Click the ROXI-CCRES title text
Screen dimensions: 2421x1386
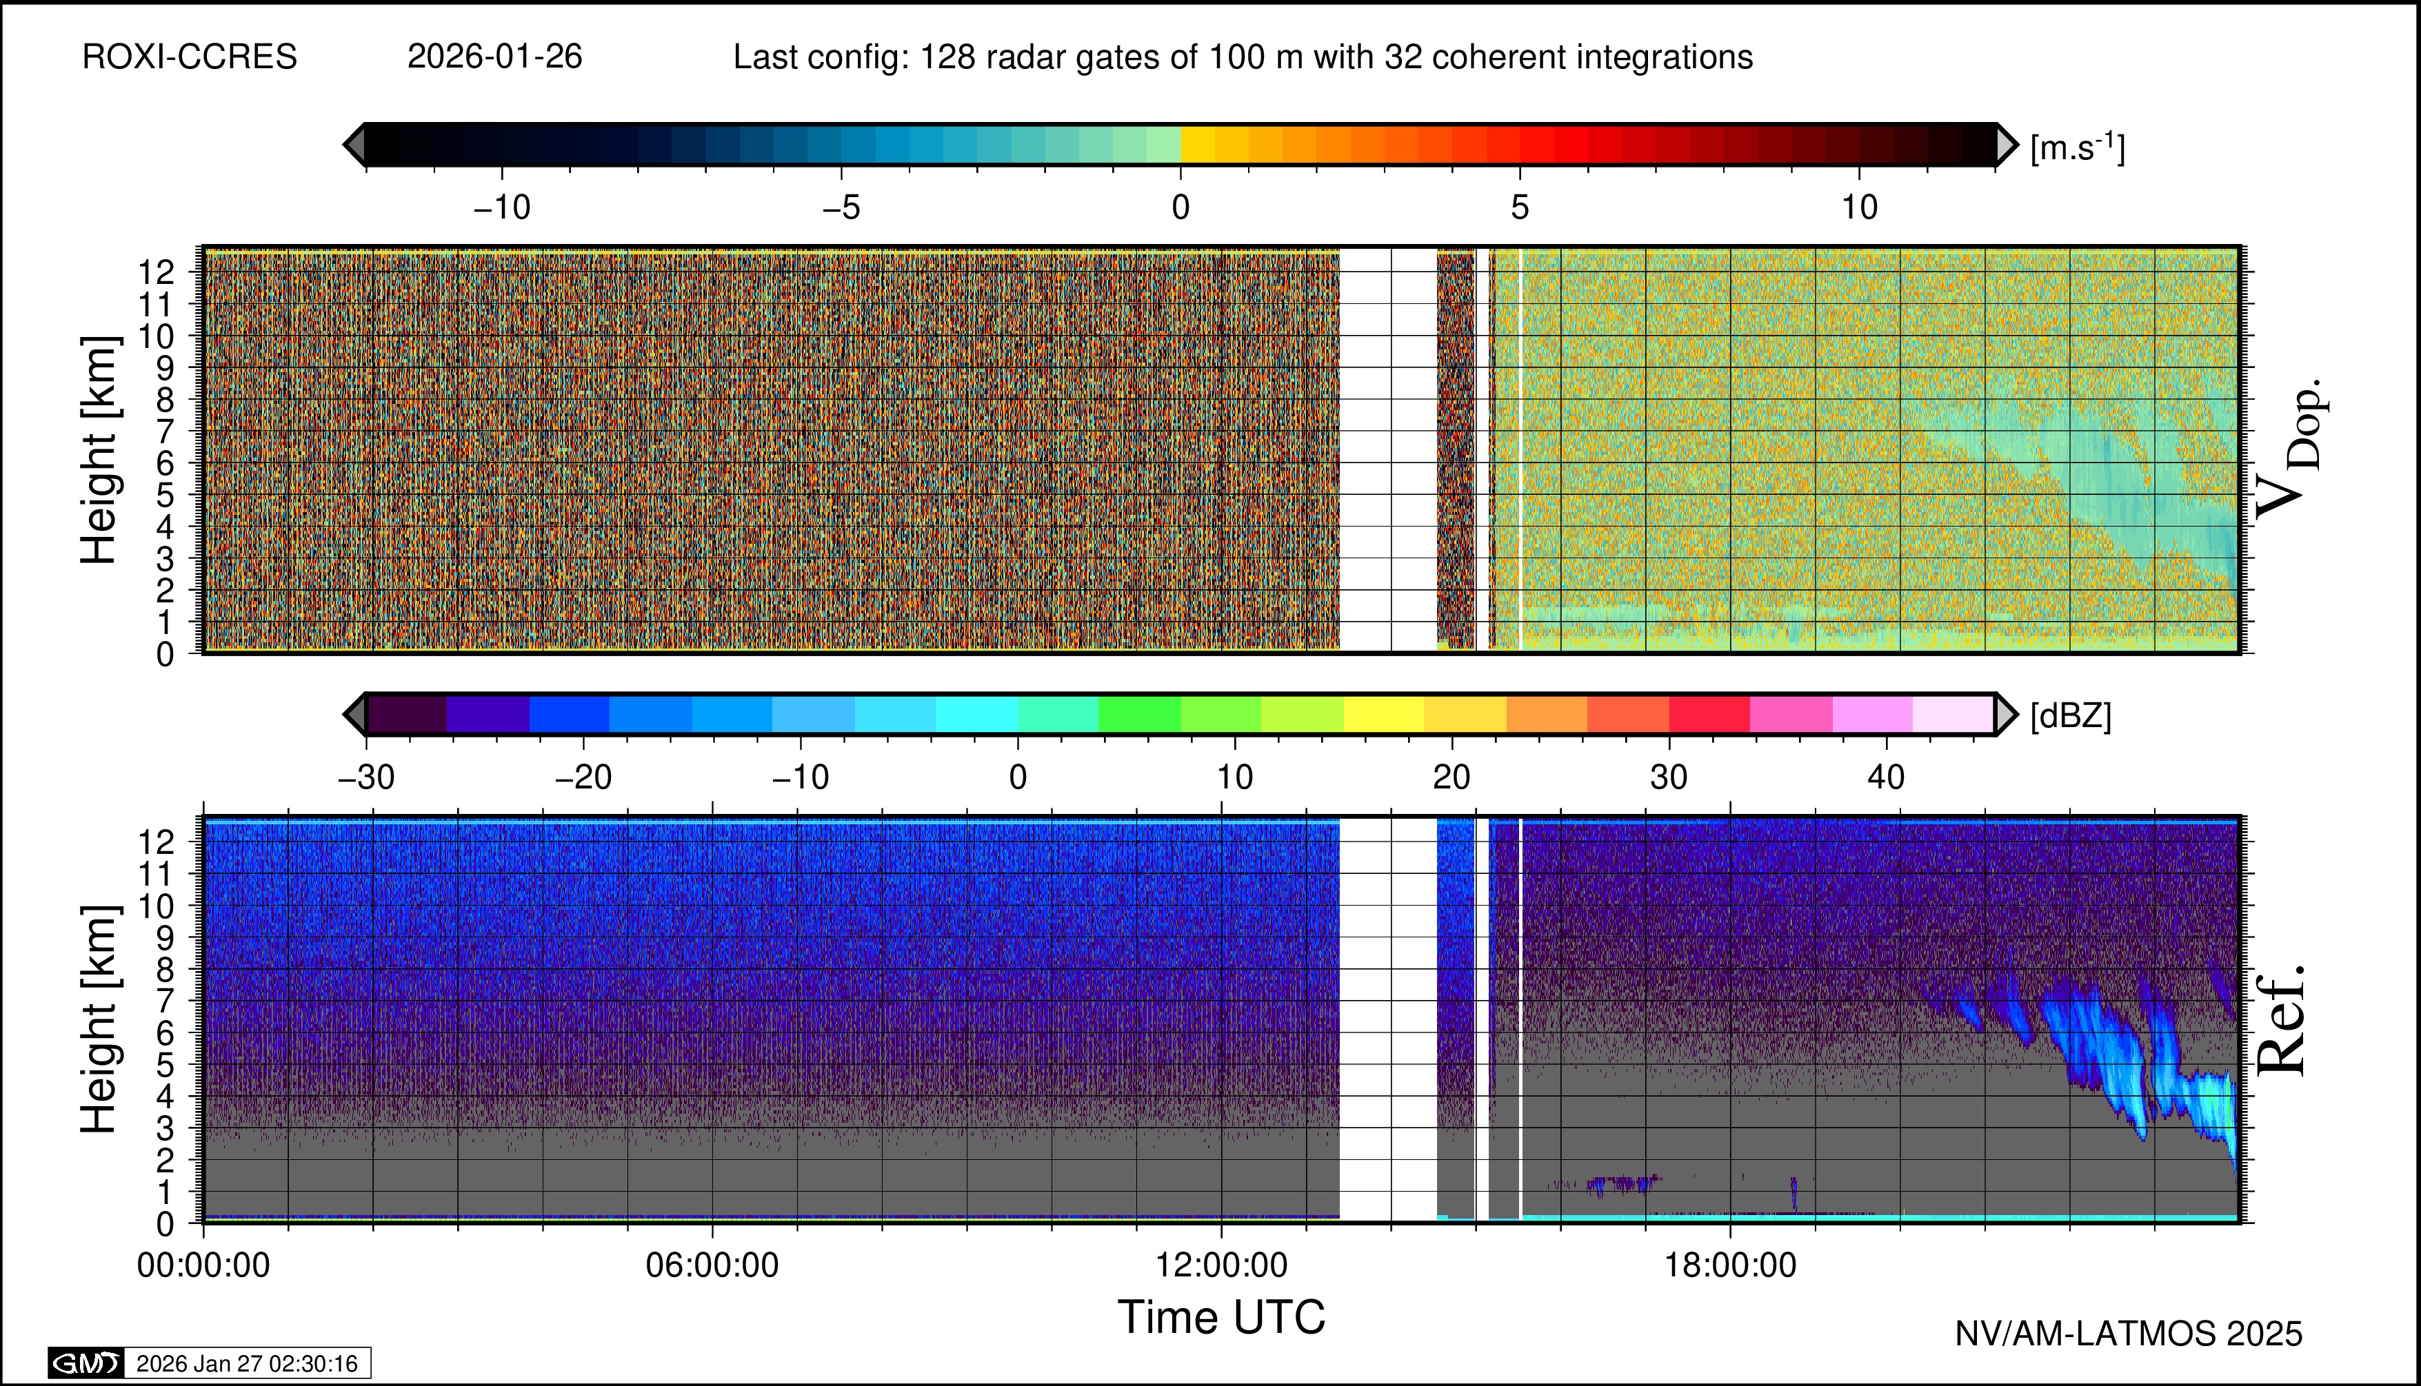click(x=190, y=57)
